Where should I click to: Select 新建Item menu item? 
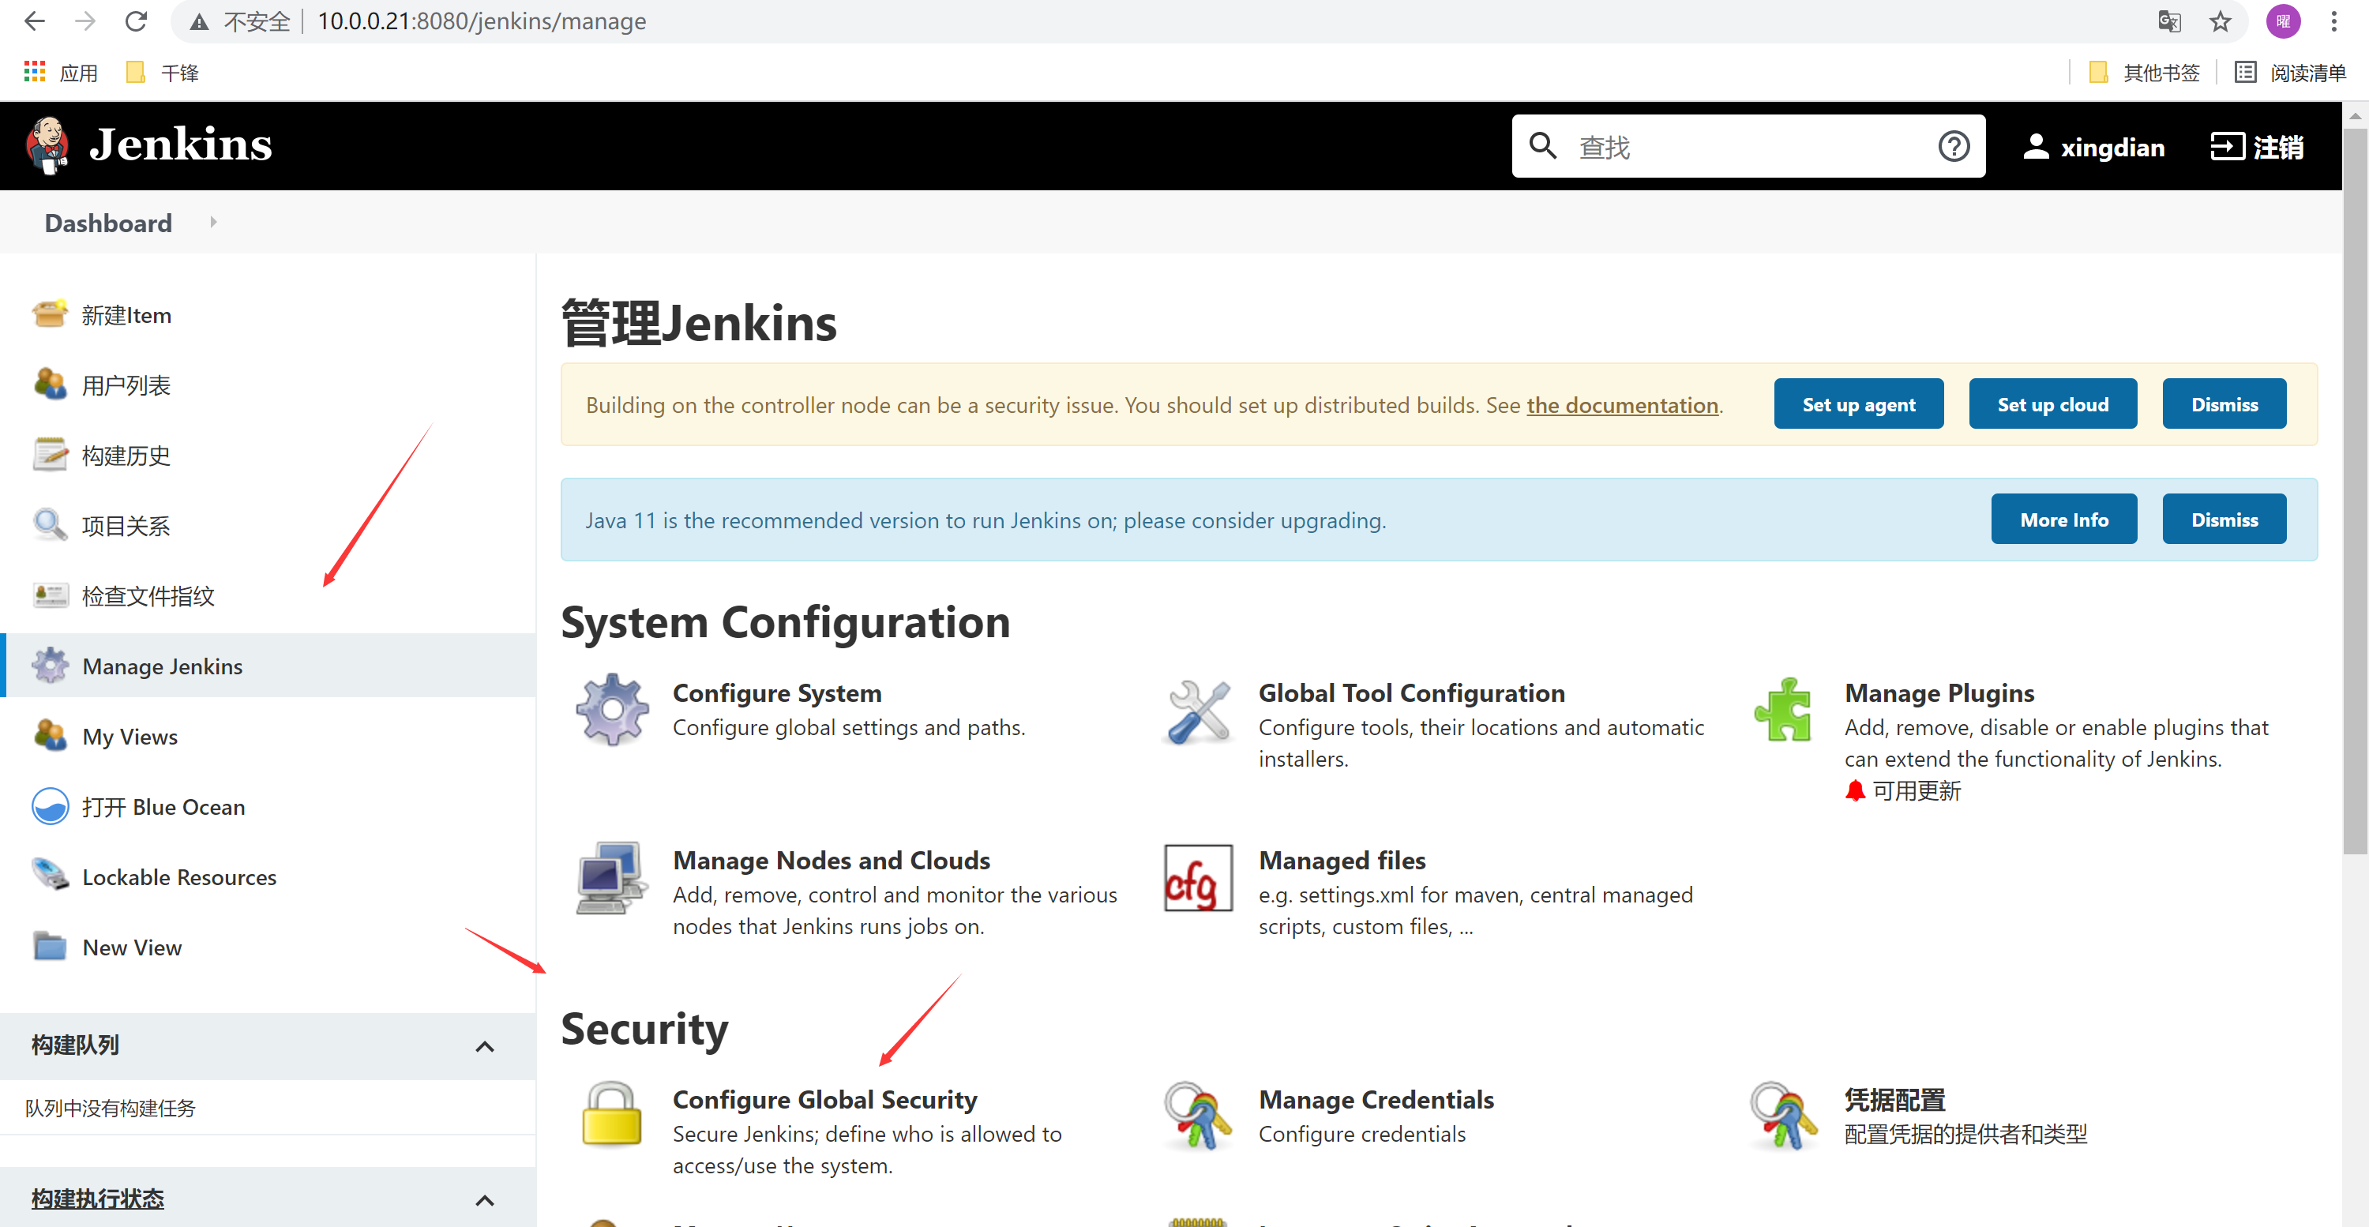click(x=126, y=313)
